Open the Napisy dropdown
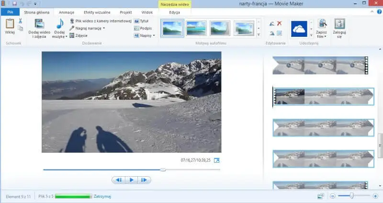Image resolution: width=383 pixels, height=203 pixels. pyautogui.click(x=154, y=35)
